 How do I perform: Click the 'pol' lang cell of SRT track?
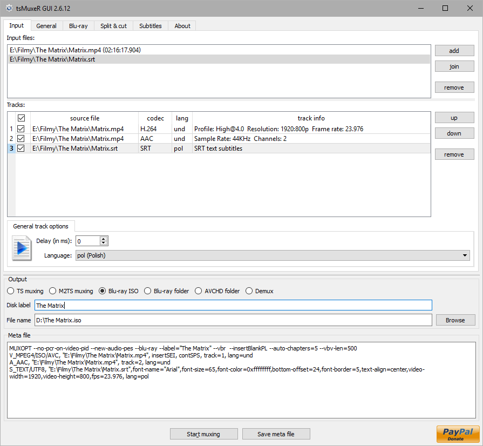182,148
